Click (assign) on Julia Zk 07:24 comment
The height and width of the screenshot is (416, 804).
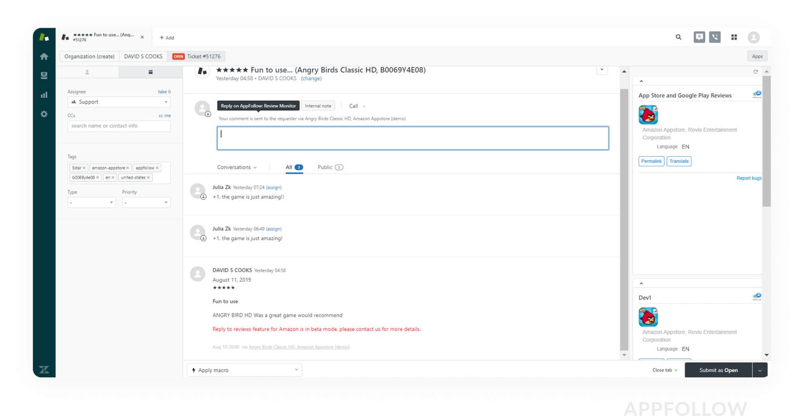pyautogui.click(x=274, y=188)
